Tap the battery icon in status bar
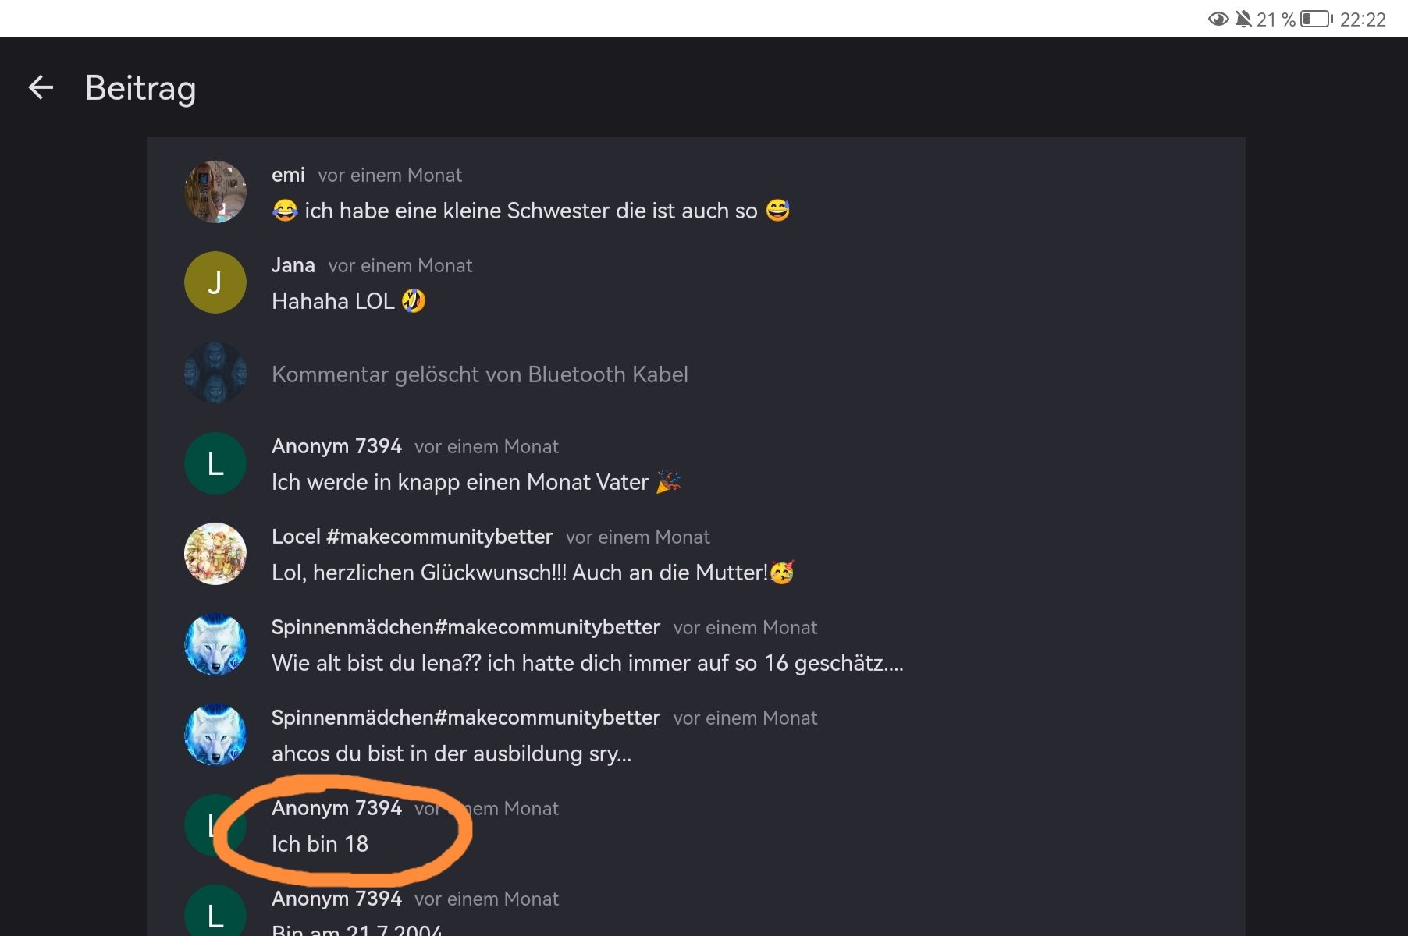This screenshot has width=1408, height=936. pos(1317,19)
